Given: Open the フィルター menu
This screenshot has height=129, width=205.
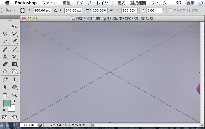Looking at the screenshot, I should pyautogui.click(x=161, y=3).
